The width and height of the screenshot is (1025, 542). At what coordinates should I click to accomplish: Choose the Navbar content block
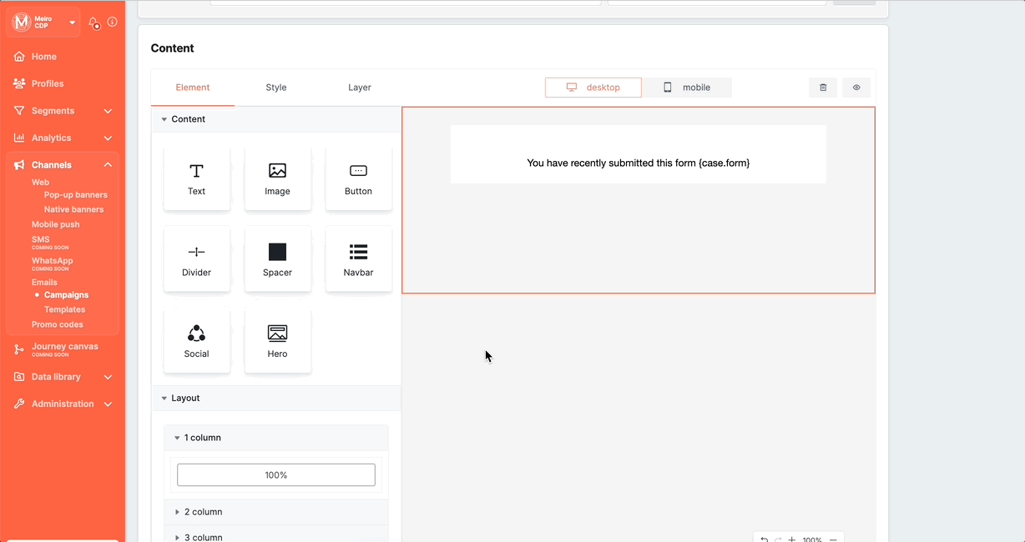358,259
